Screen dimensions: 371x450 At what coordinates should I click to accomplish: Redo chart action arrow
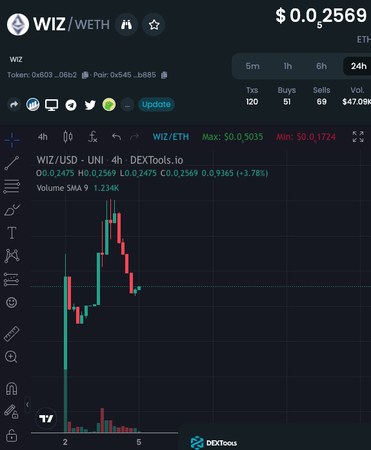click(x=134, y=137)
